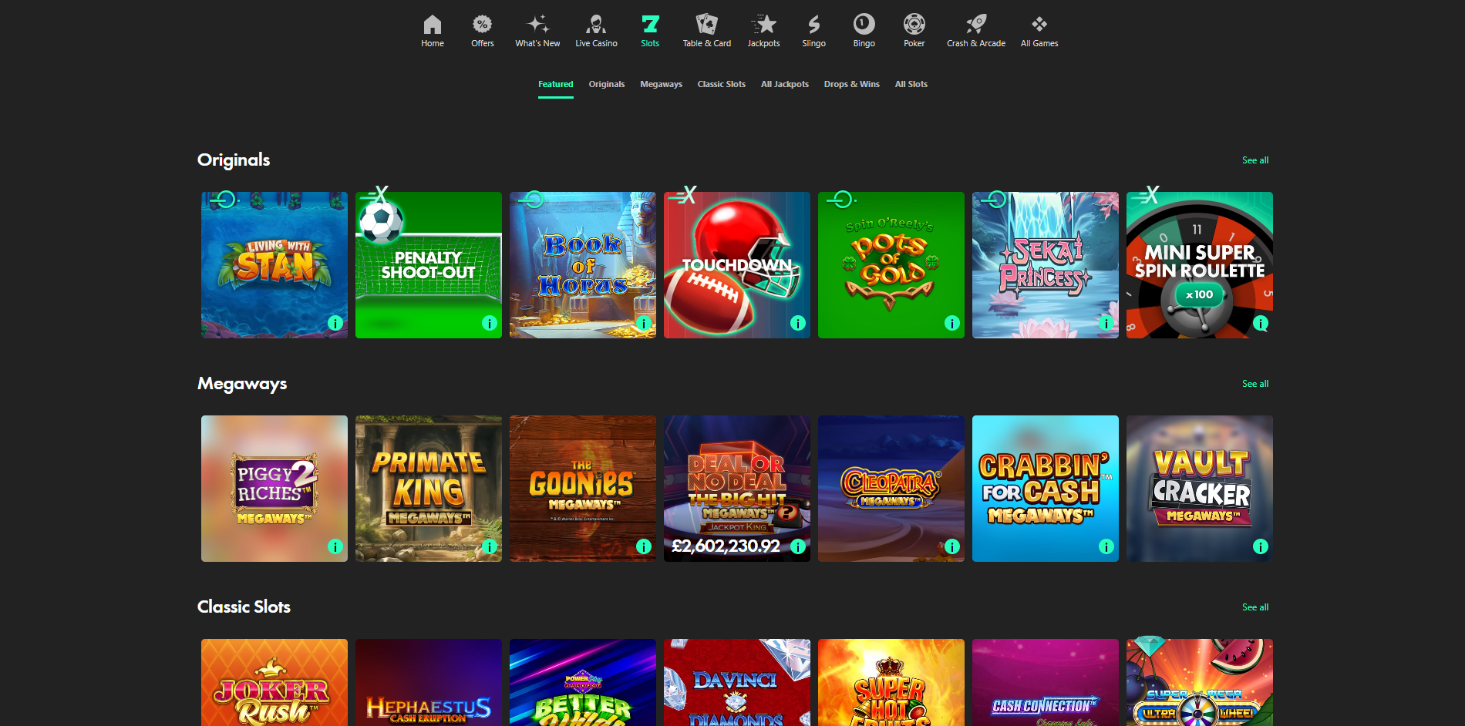
Task: Launch Hephaestus Cash Eruption game
Action: pos(429,682)
